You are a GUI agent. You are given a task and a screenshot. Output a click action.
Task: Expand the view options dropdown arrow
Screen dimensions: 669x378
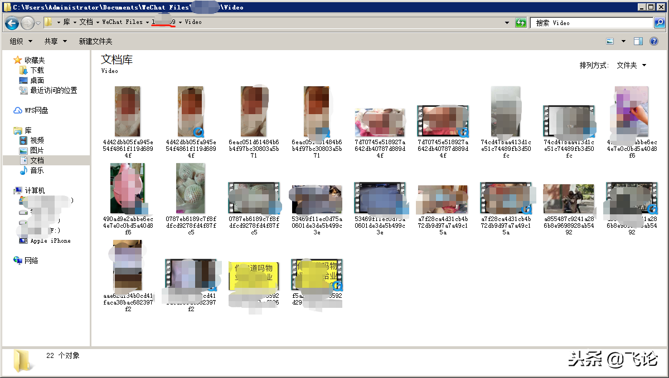pos(623,41)
